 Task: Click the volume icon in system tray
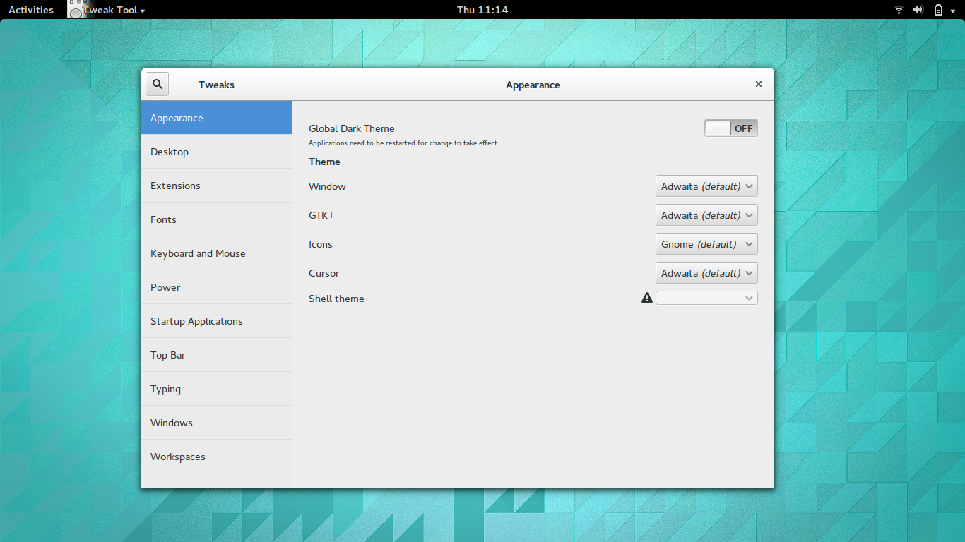918,9
